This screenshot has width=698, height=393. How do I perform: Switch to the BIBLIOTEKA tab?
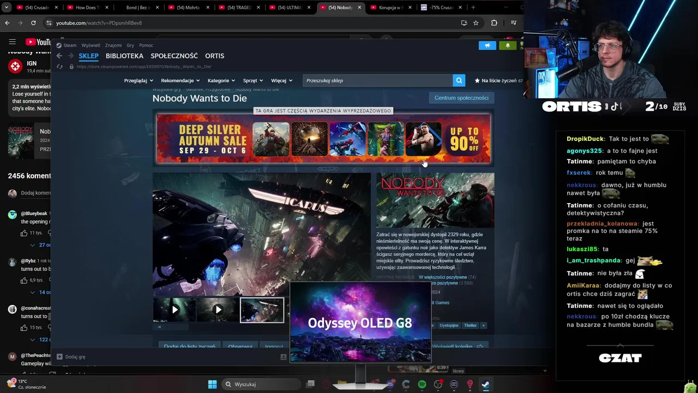click(x=124, y=56)
